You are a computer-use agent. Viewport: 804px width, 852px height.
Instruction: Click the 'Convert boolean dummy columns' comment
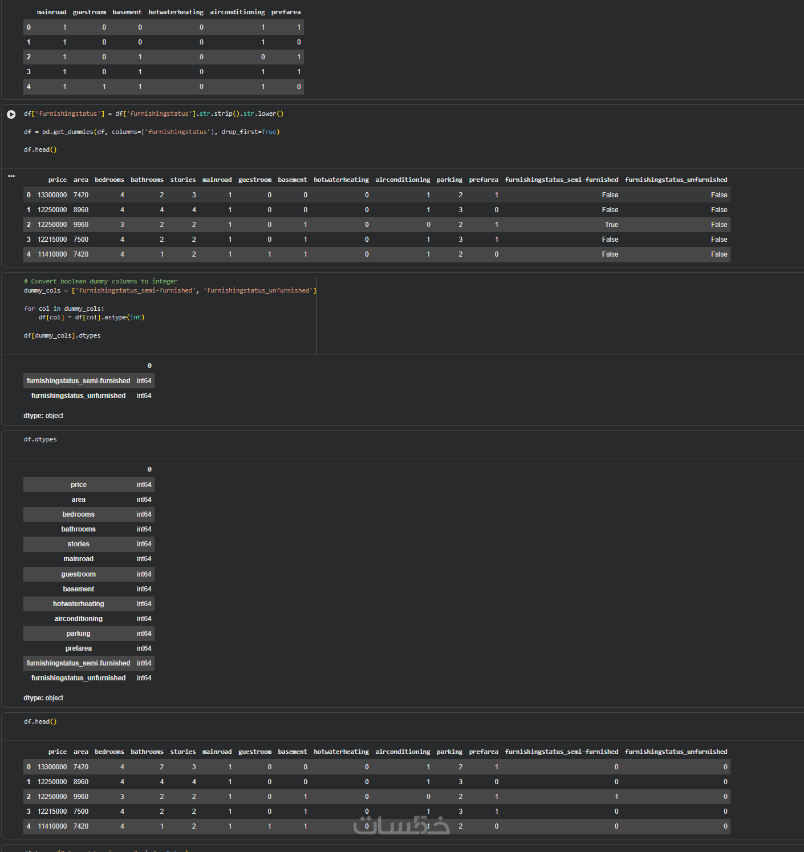tap(100, 281)
